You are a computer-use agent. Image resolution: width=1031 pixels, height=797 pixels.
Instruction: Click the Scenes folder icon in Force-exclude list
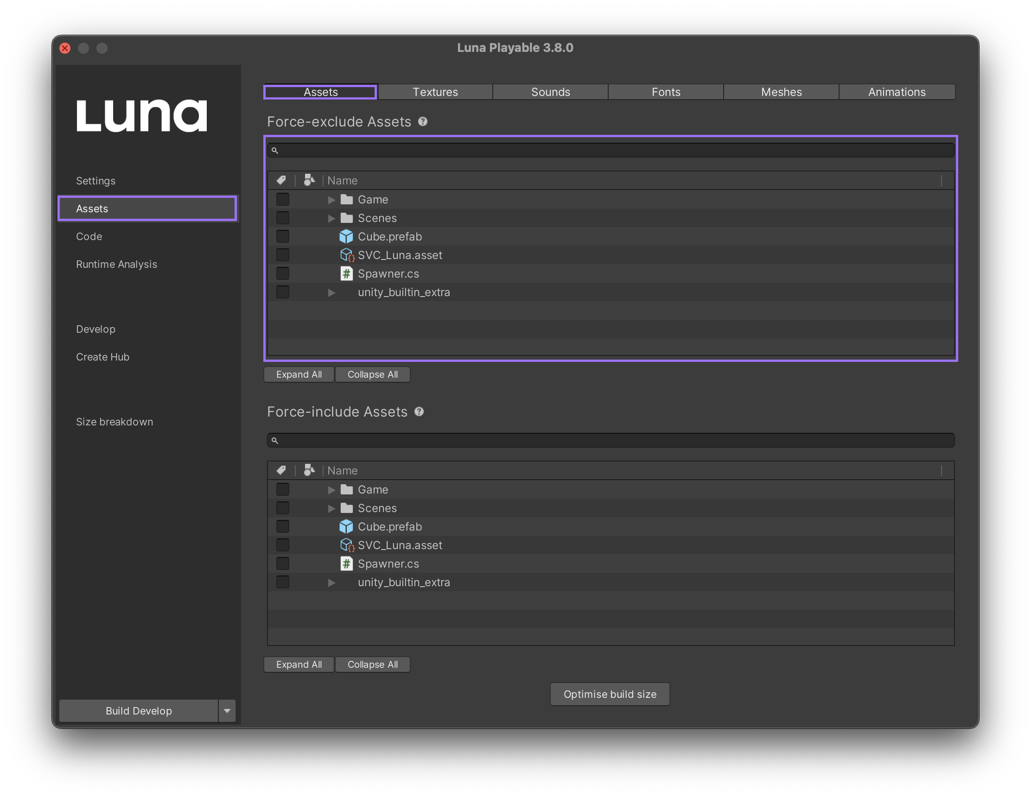coord(346,218)
